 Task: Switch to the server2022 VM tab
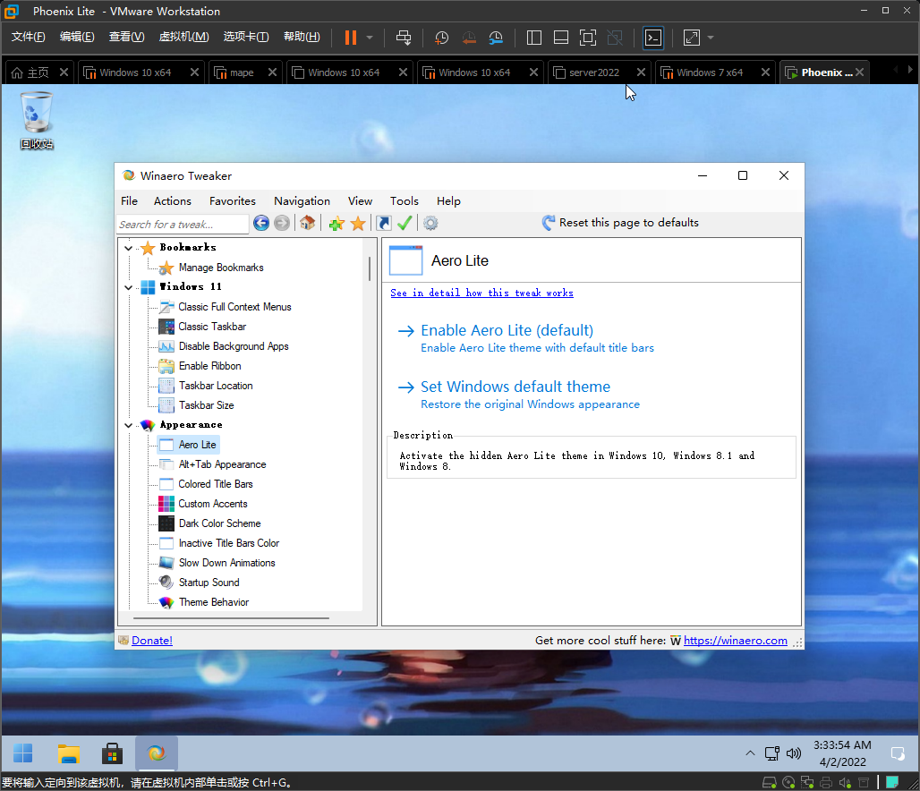[x=594, y=72]
